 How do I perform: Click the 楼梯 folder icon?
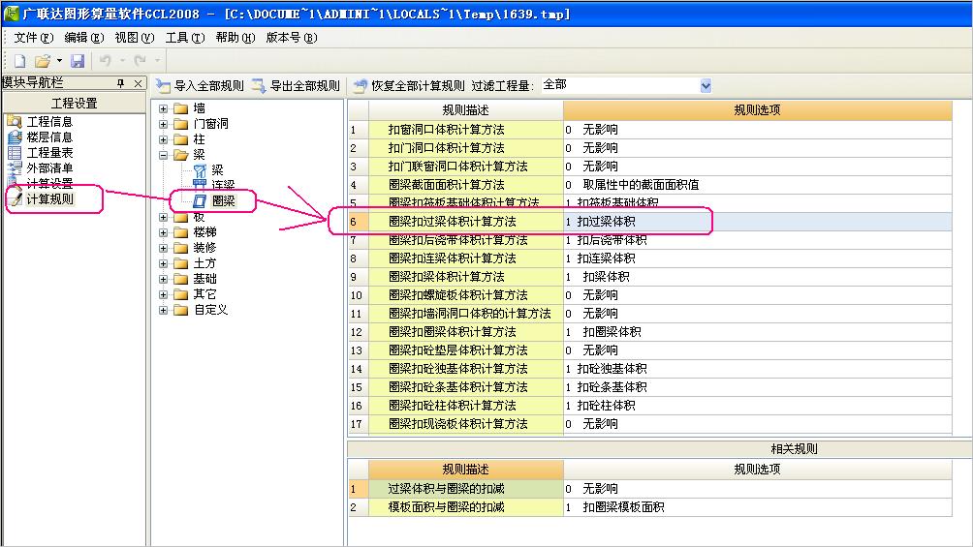tap(180, 232)
